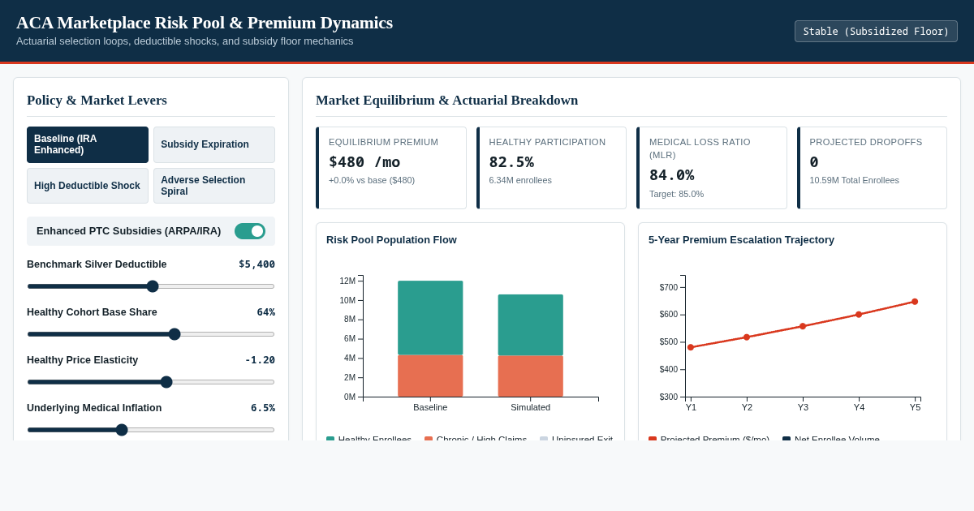Click the $480 /mo premium value
974x511 pixels.
364,161
